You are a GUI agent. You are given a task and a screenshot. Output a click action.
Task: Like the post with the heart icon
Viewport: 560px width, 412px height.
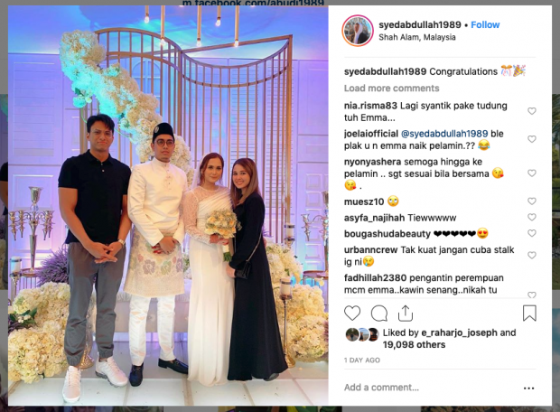[x=352, y=314]
